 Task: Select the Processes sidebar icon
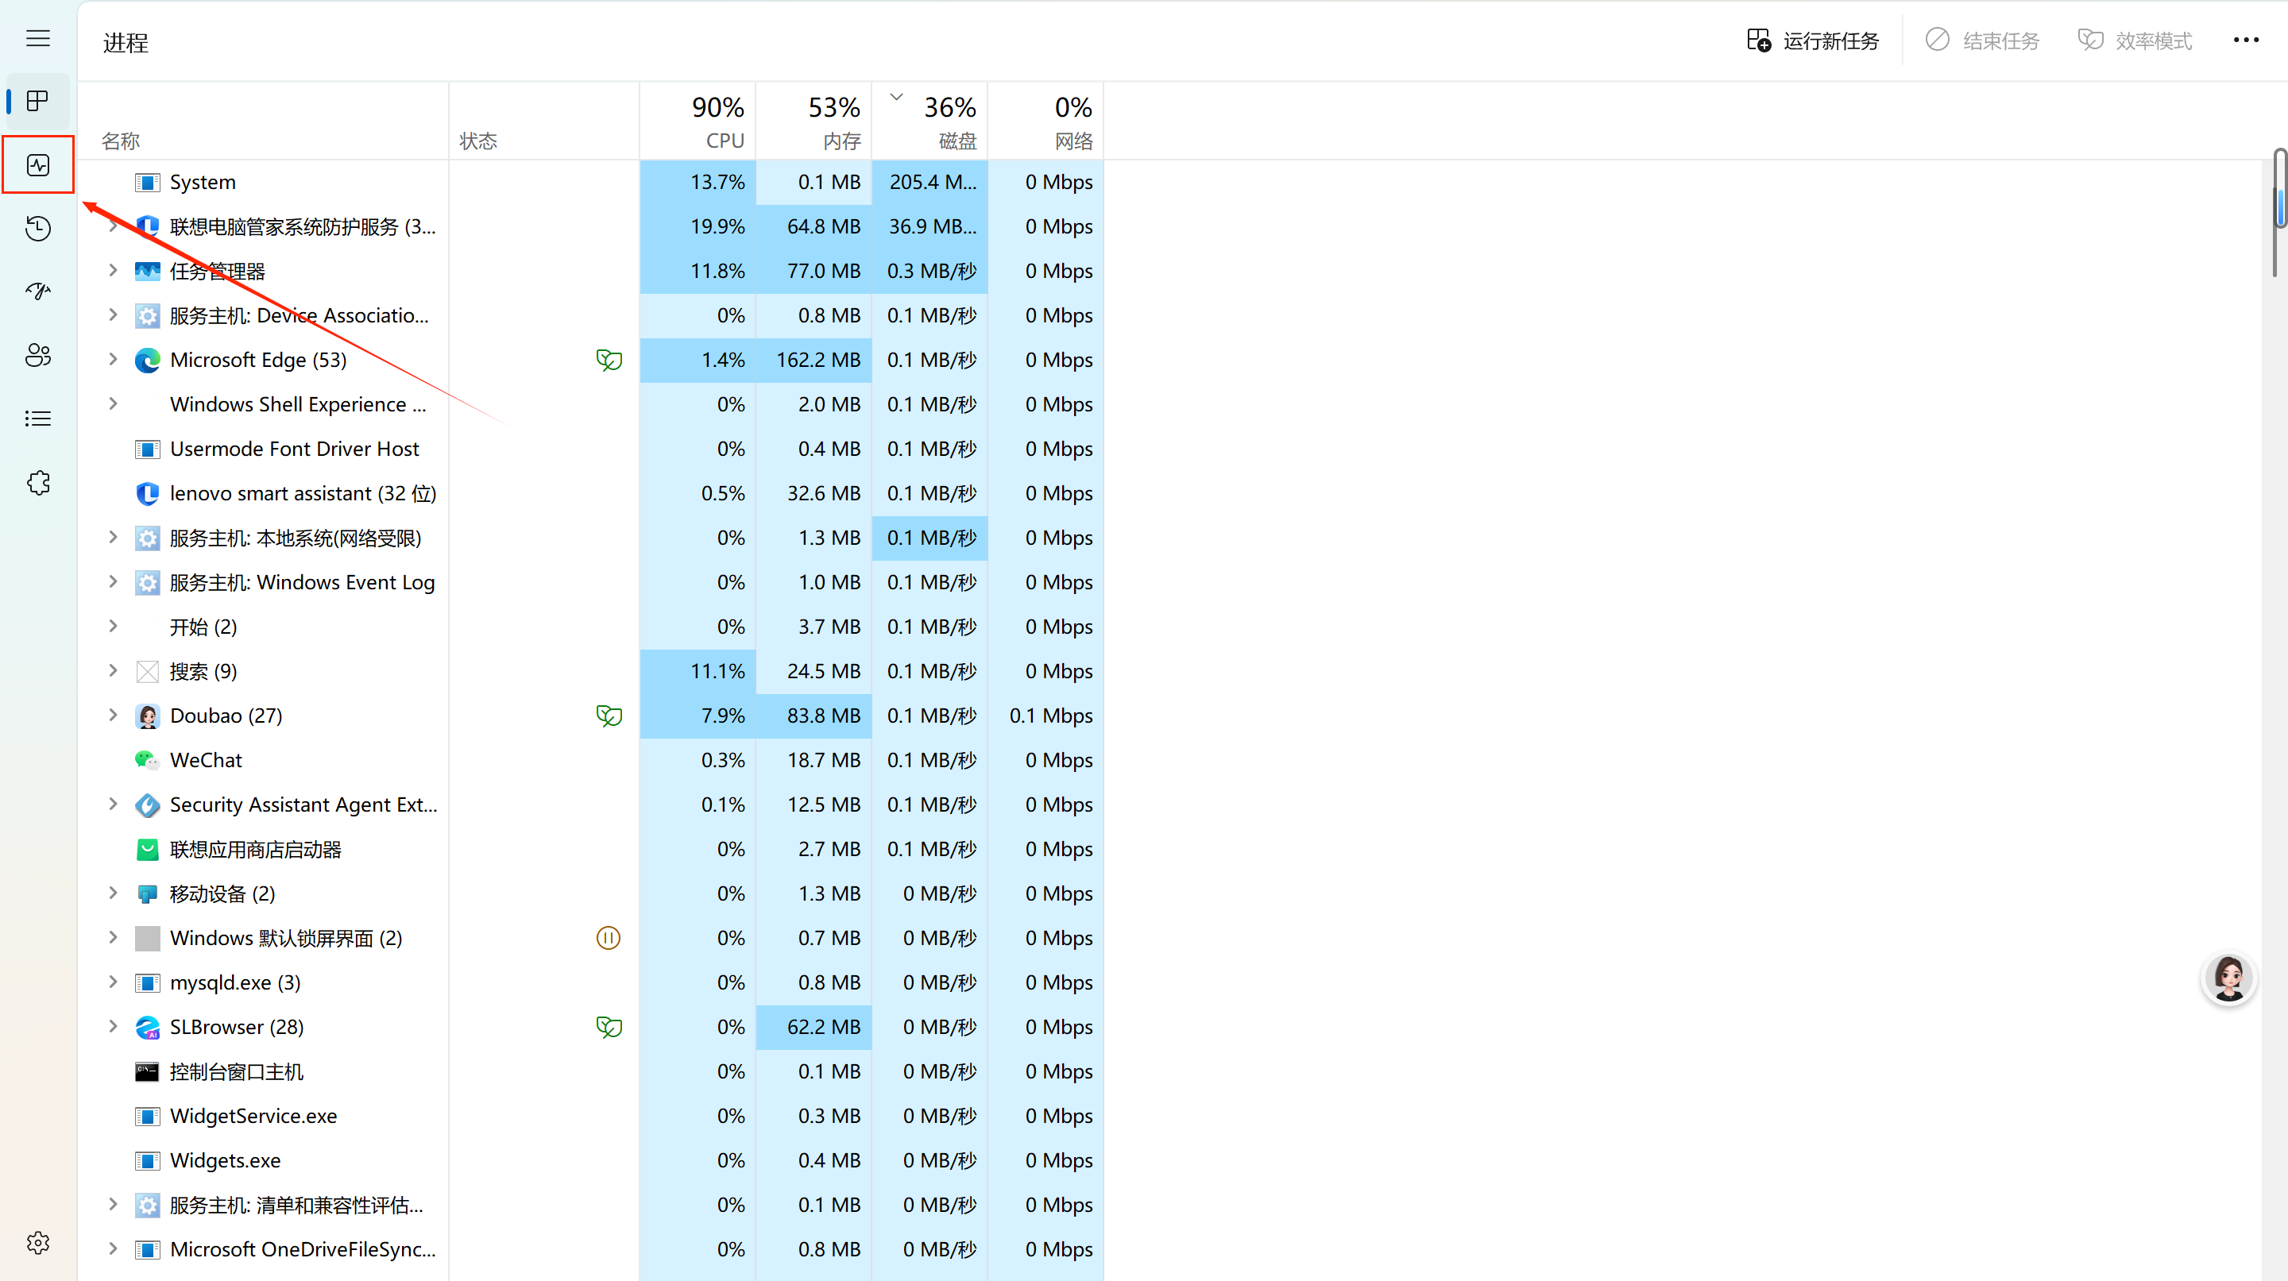click(x=38, y=101)
